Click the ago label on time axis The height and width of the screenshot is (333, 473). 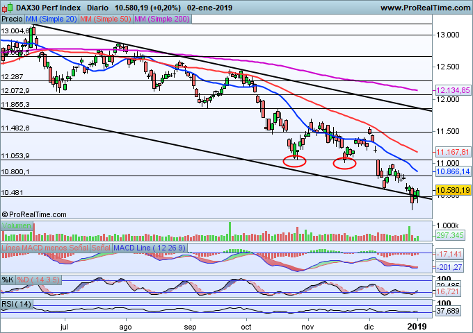[125, 327]
